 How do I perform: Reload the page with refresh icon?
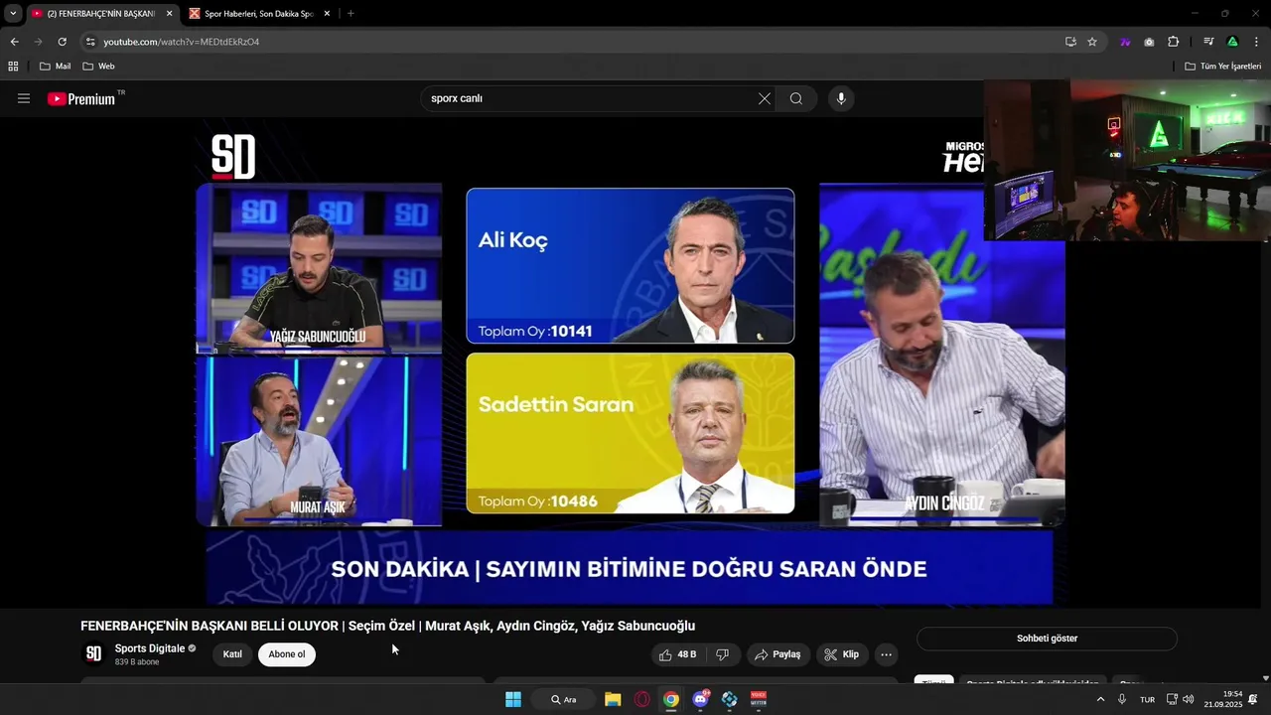point(62,42)
